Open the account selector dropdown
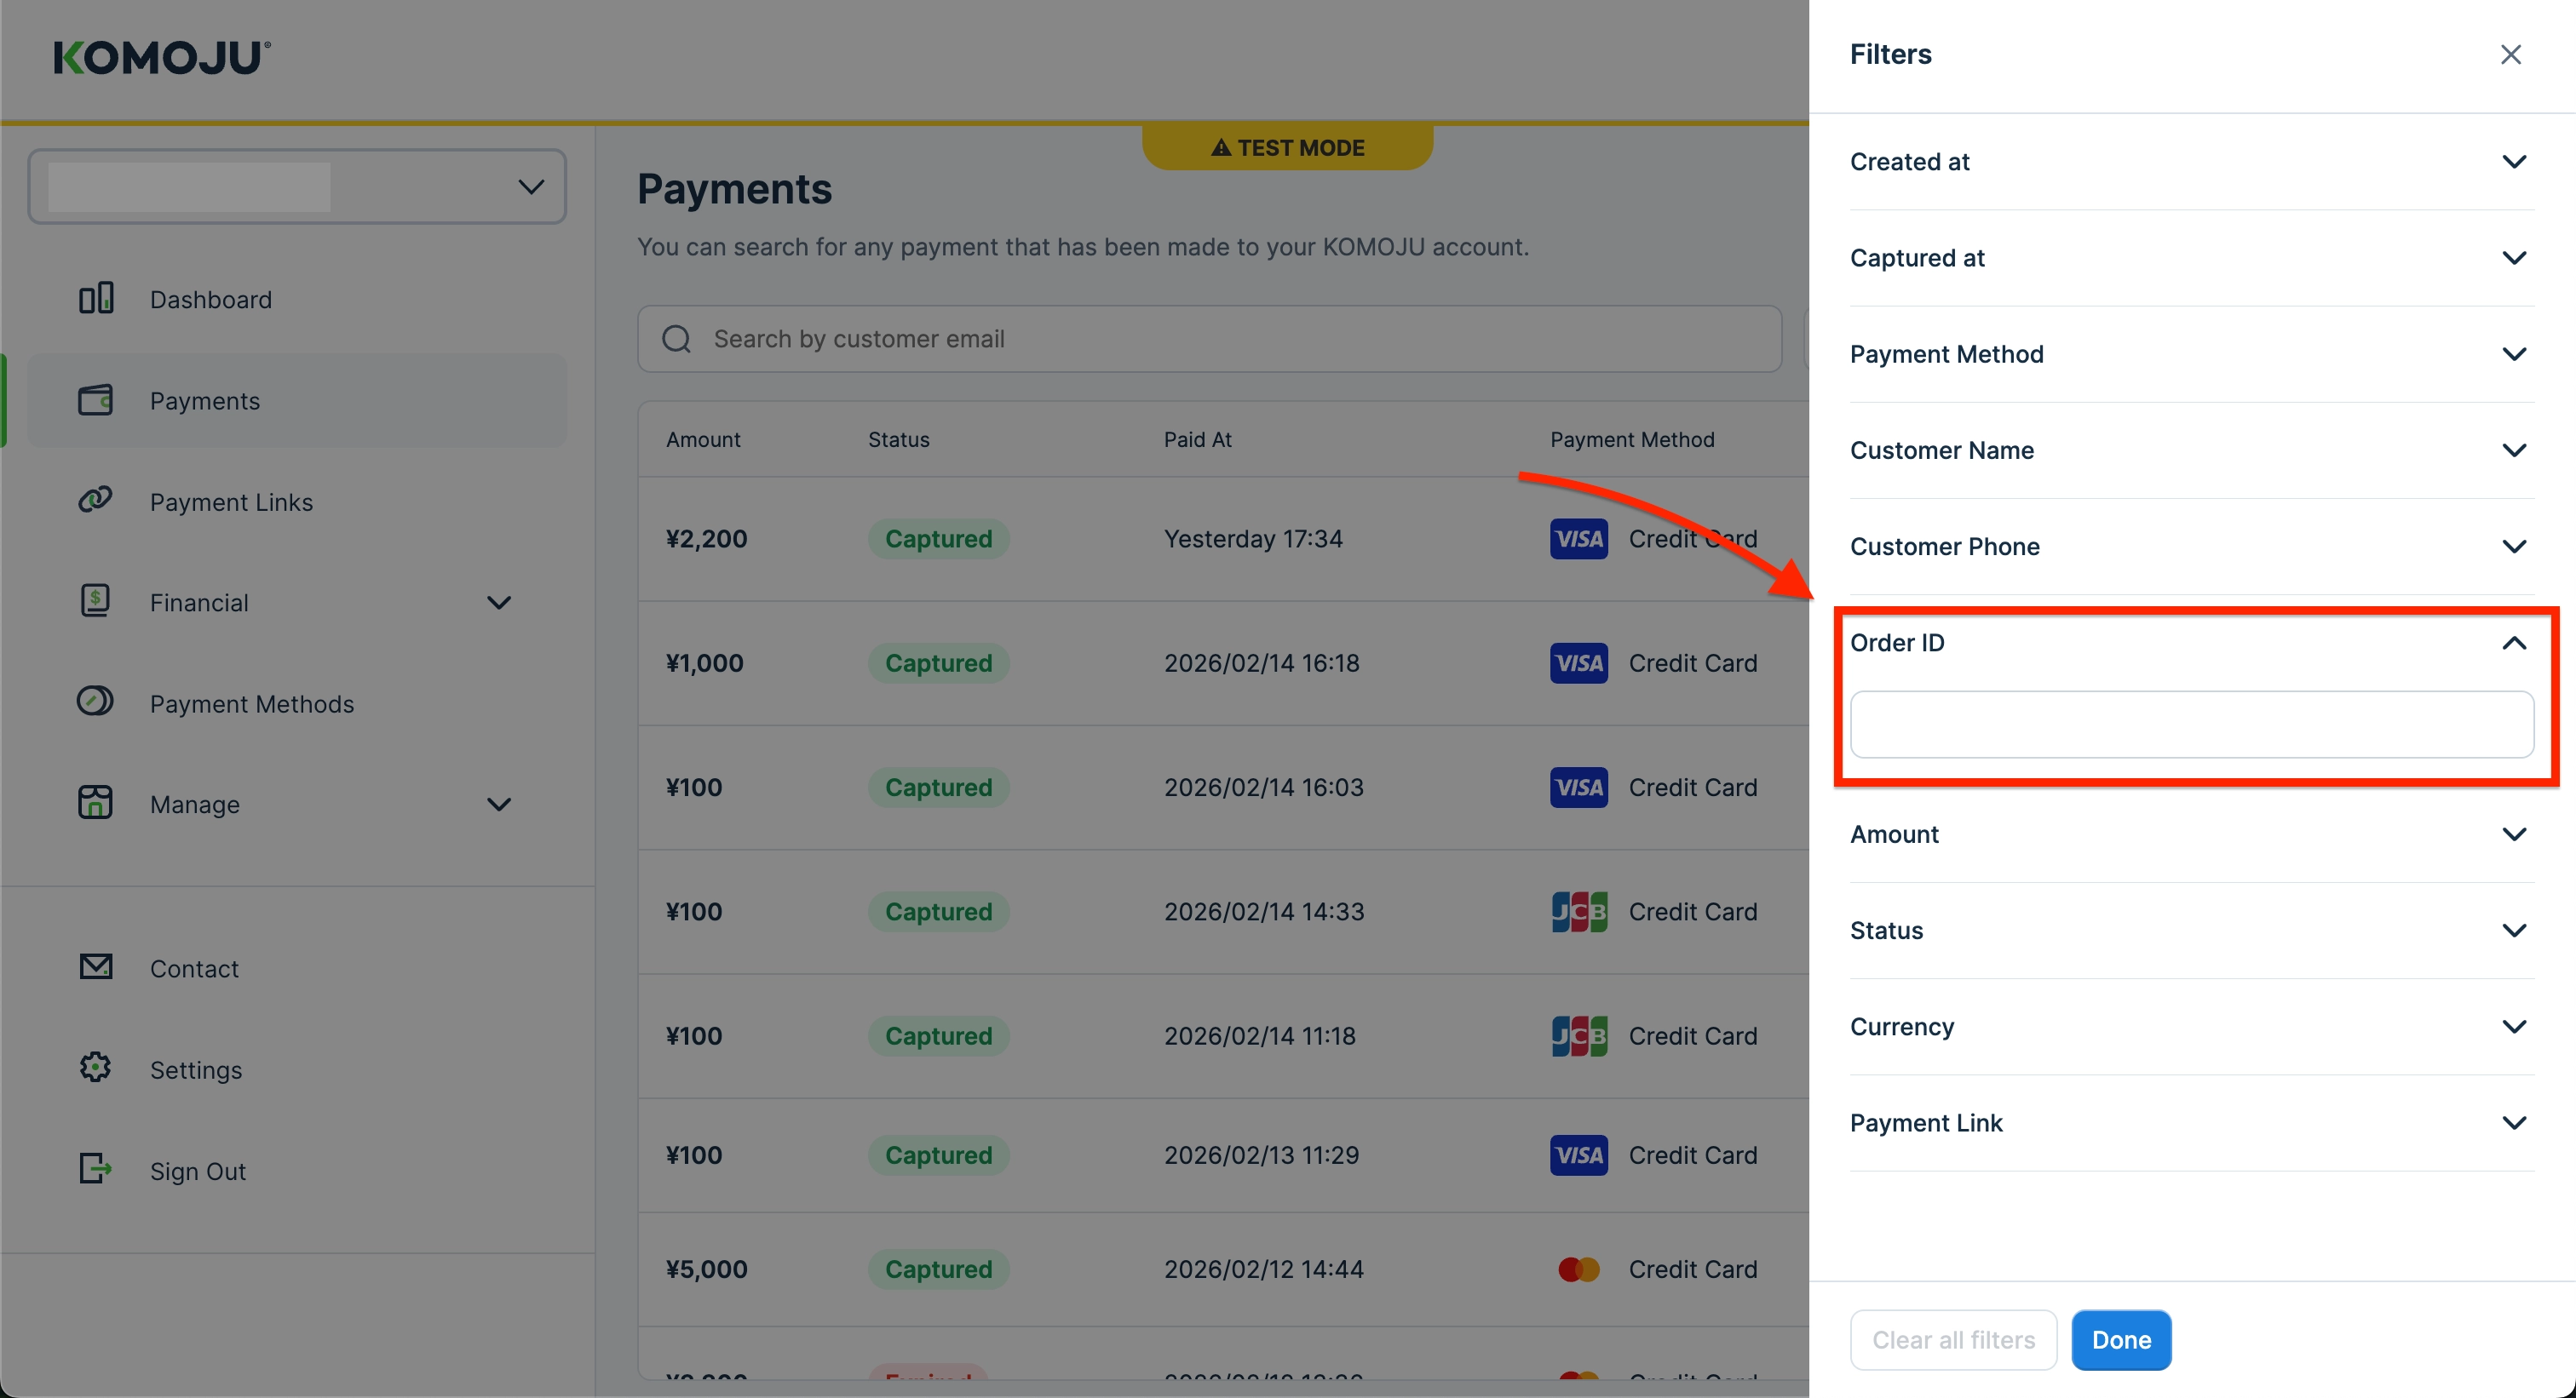The width and height of the screenshot is (2576, 1398). [x=297, y=186]
